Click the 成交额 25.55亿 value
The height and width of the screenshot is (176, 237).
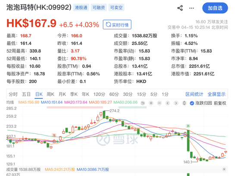tap(140, 44)
